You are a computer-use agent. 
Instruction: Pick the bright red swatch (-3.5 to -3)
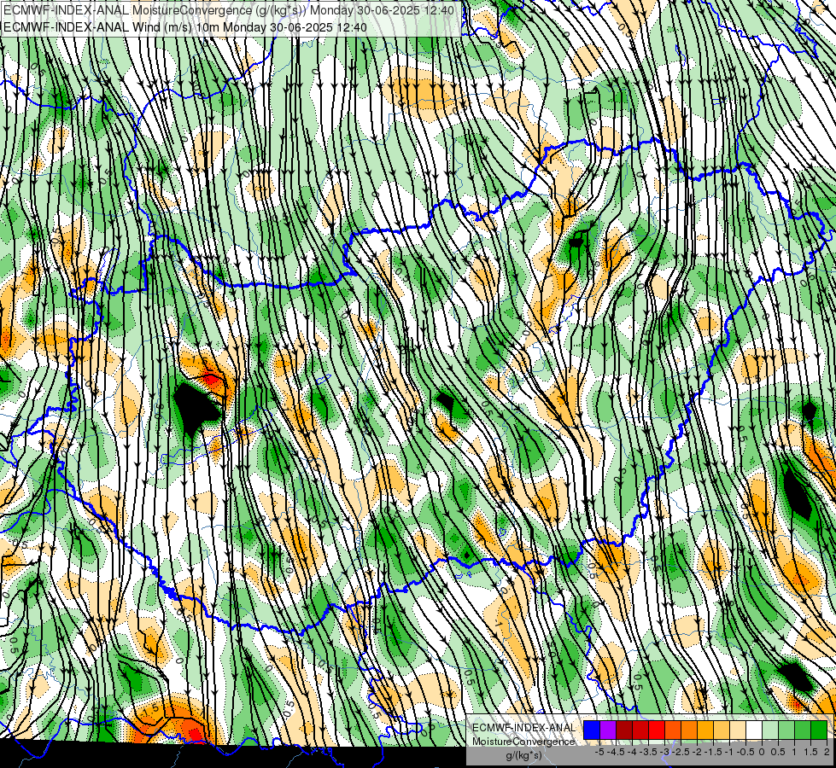(x=657, y=730)
